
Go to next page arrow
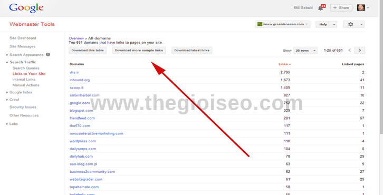tap(360, 50)
